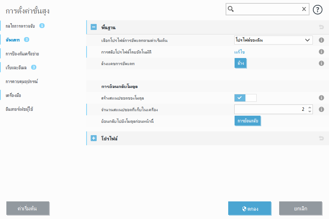
Task: Show info for clear update cache
Action: [x=321, y=63]
